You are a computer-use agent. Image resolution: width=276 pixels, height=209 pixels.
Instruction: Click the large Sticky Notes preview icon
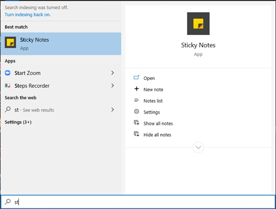(x=198, y=24)
